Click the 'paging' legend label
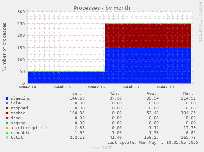 click(x=18, y=123)
